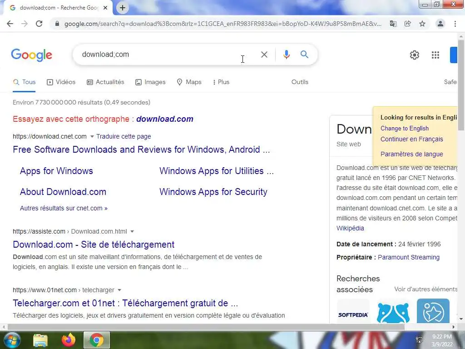Click the padlock site info icon
Image resolution: width=465 pixels, height=349 pixels.
(x=57, y=24)
